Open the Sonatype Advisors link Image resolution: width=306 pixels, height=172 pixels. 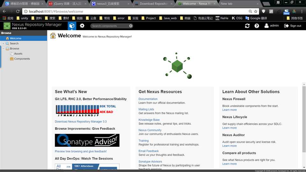click(x=150, y=161)
